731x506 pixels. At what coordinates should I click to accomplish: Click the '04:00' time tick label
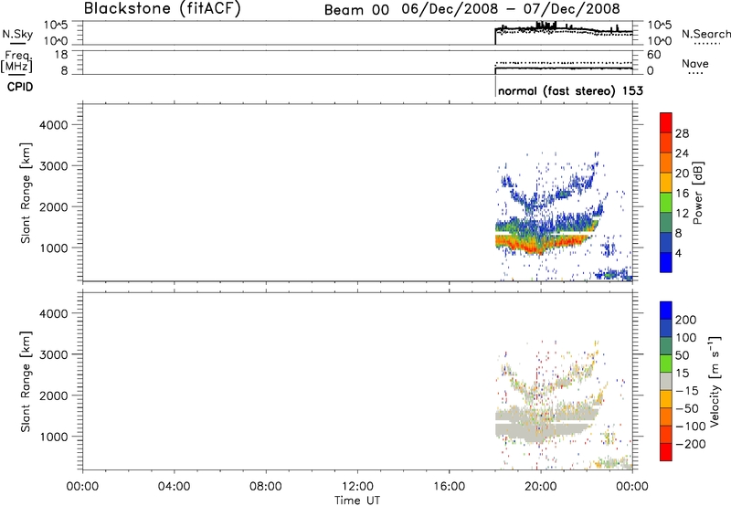point(174,487)
